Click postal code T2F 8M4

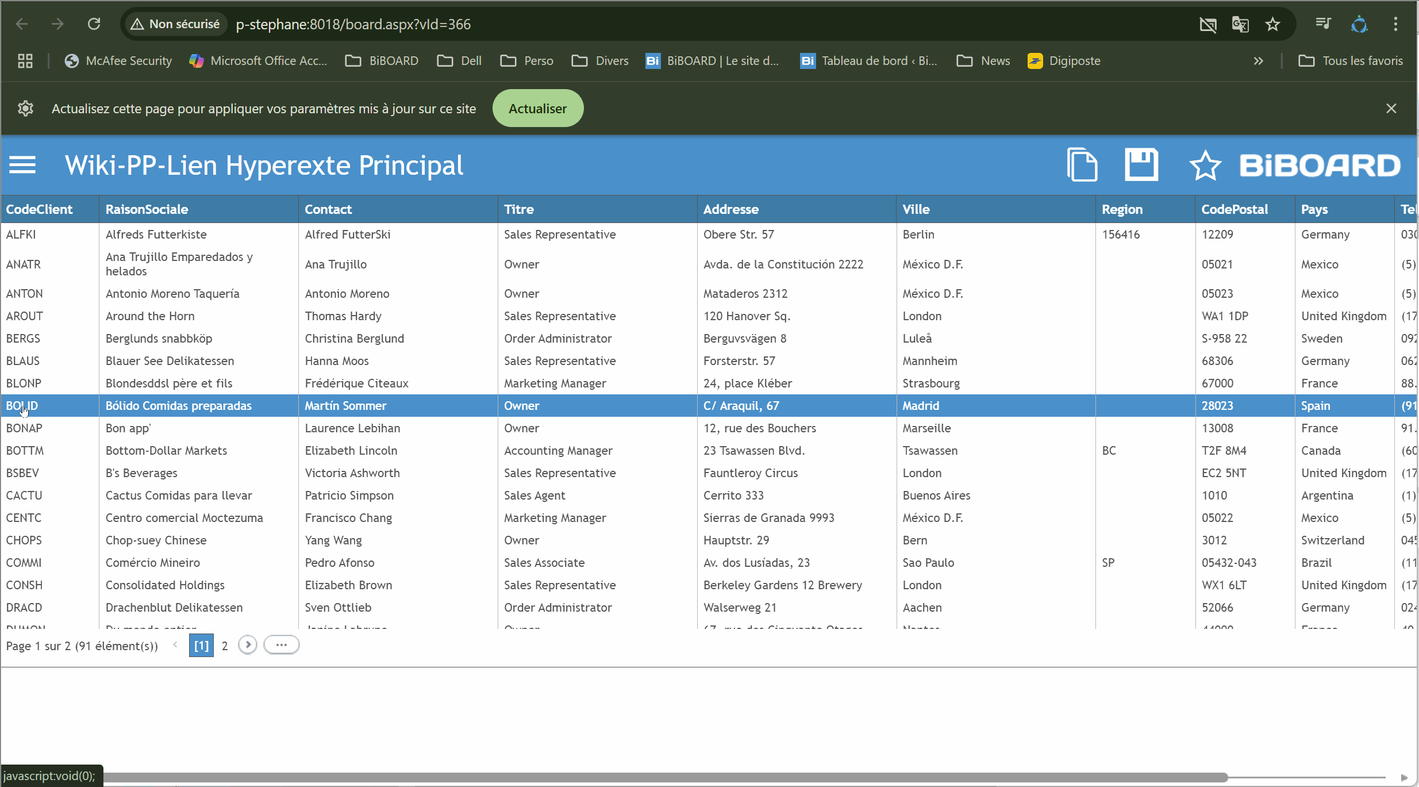(x=1224, y=451)
